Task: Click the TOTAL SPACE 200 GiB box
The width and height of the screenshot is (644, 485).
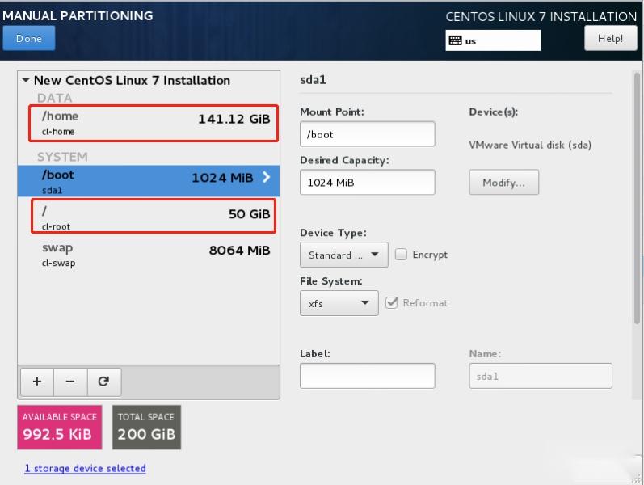Action: pos(146,427)
